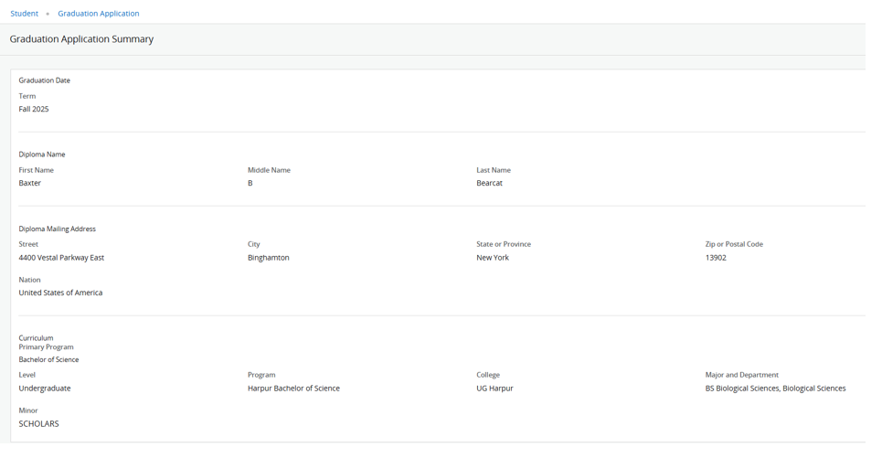882x458 pixels.
Task: Click the city value Binghamton
Action: [x=268, y=258]
